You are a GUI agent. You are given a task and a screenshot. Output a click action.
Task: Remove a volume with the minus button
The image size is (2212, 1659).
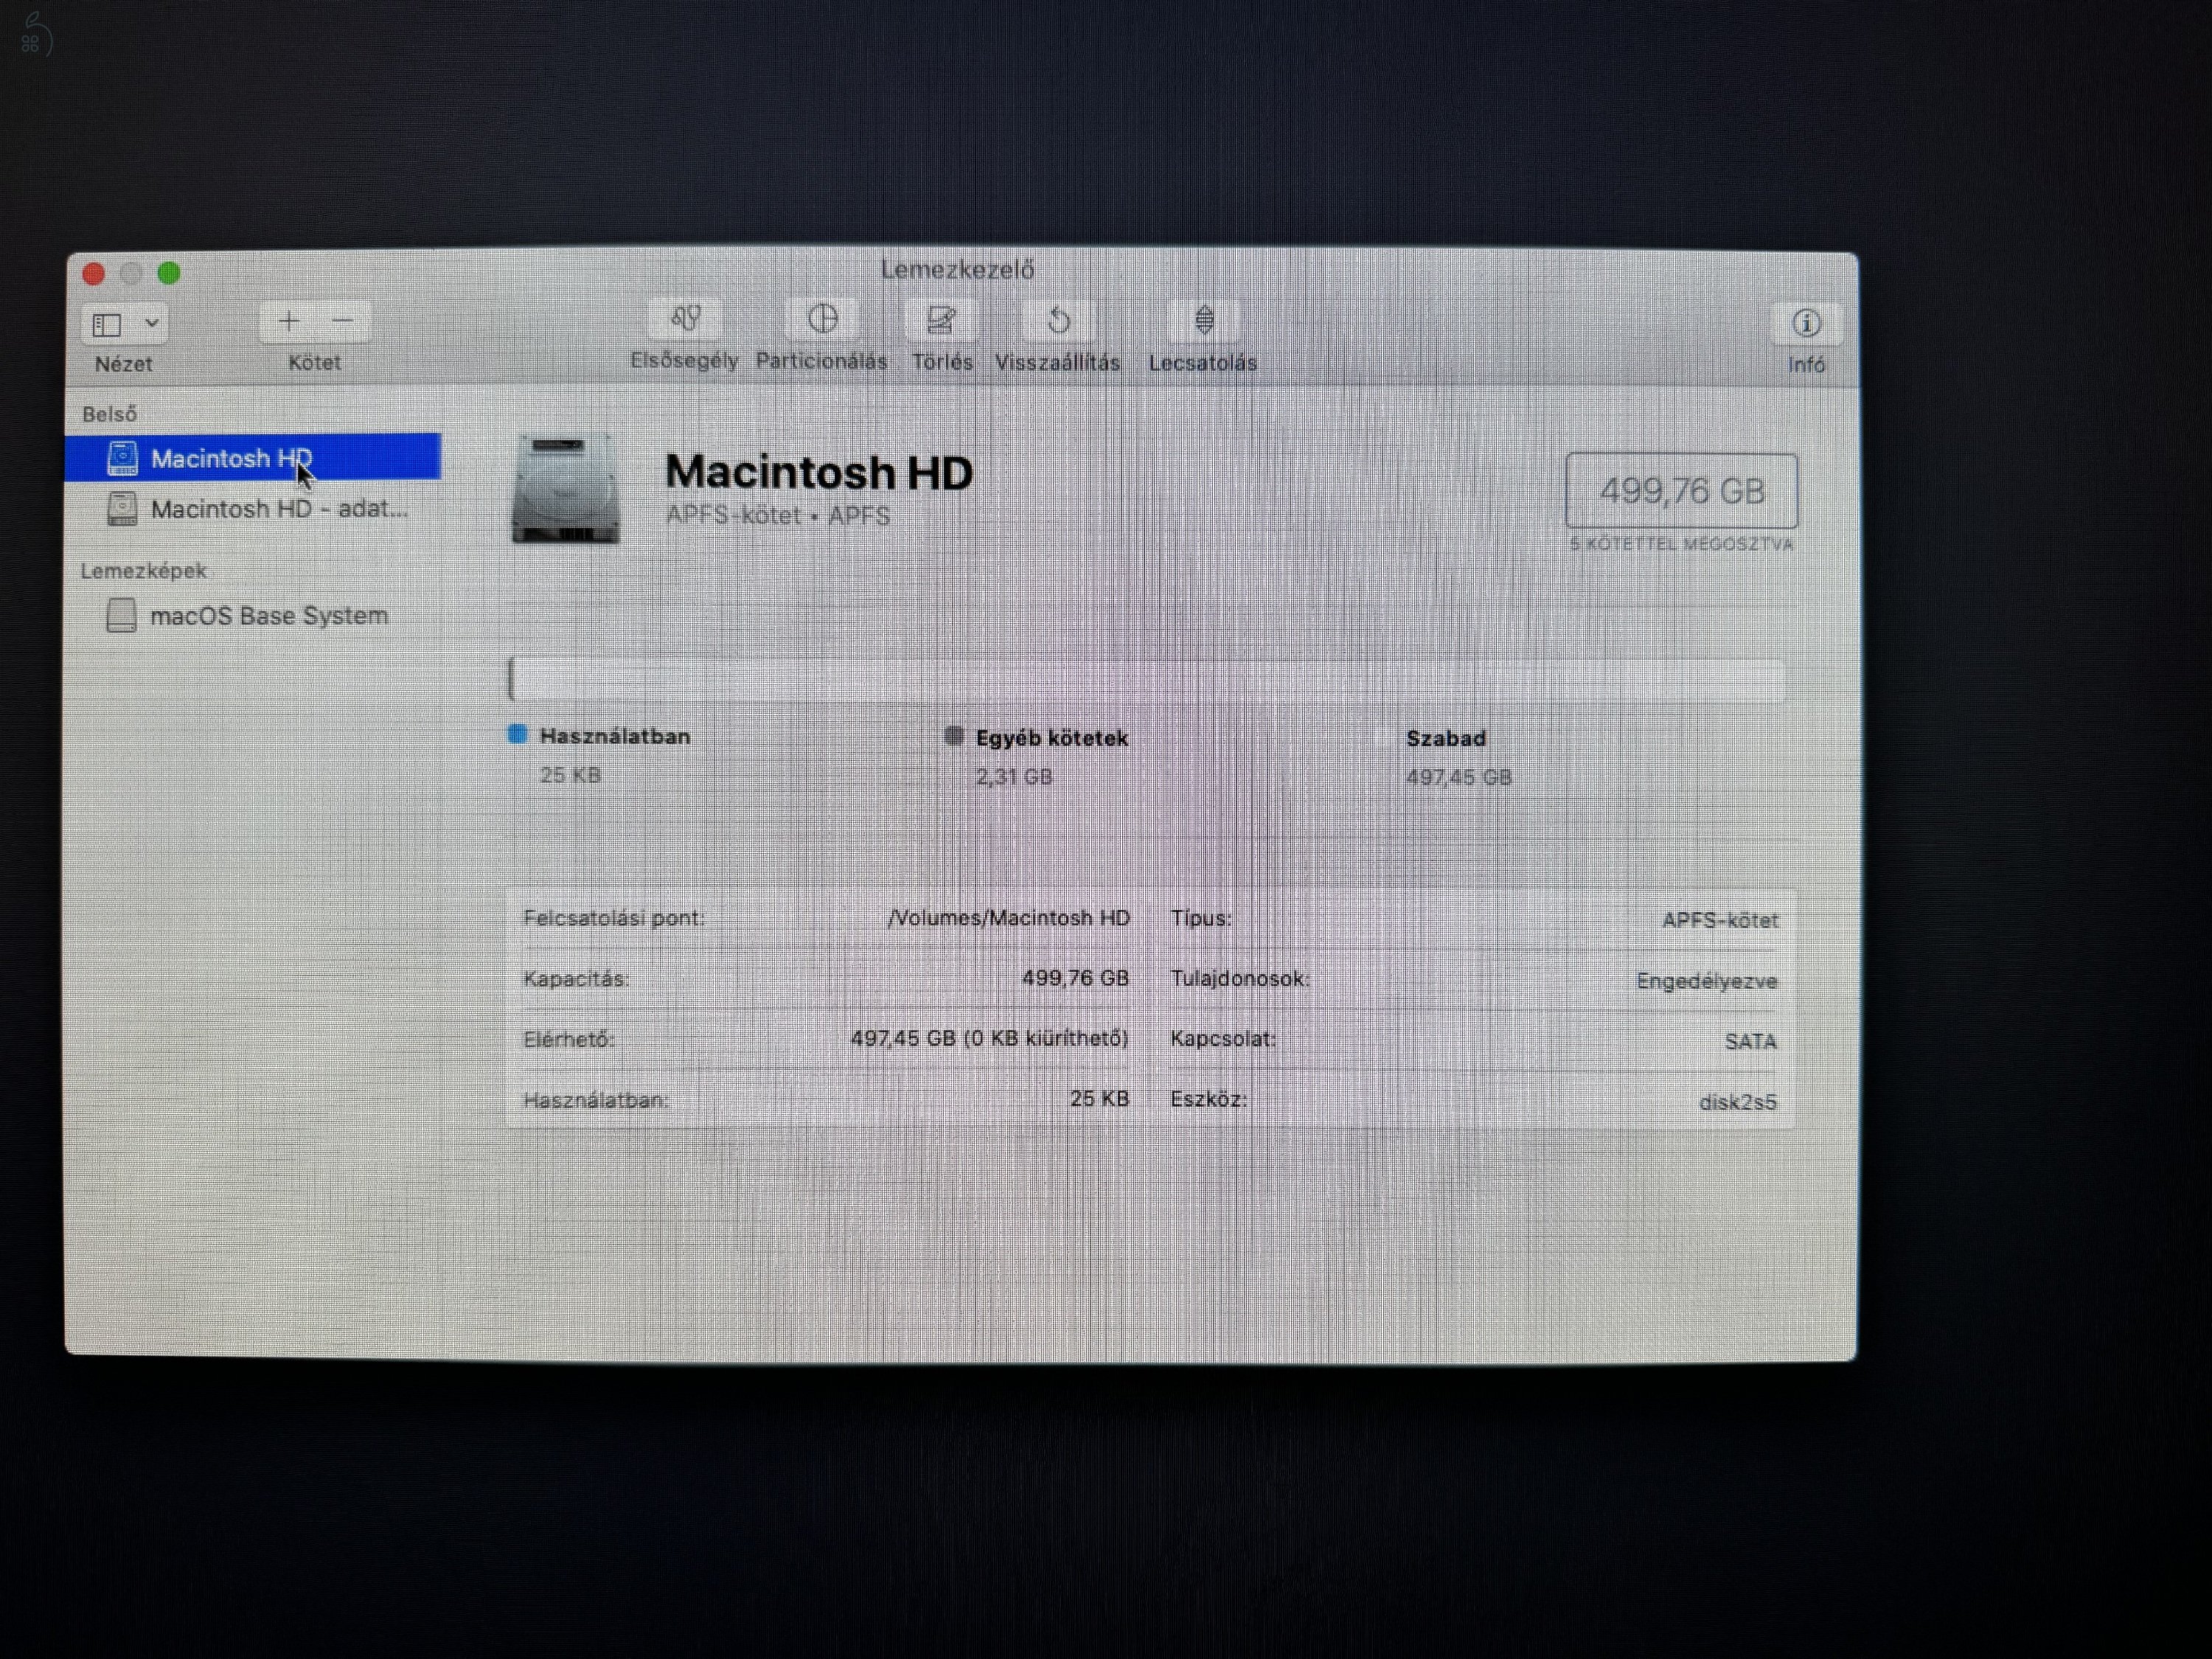coord(343,321)
